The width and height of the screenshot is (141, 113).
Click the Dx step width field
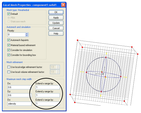click(20, 87)
